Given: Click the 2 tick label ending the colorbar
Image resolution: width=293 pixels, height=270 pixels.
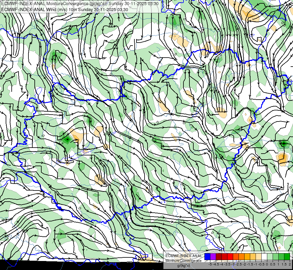Looking at the screenshot, I should coord(290,264).
